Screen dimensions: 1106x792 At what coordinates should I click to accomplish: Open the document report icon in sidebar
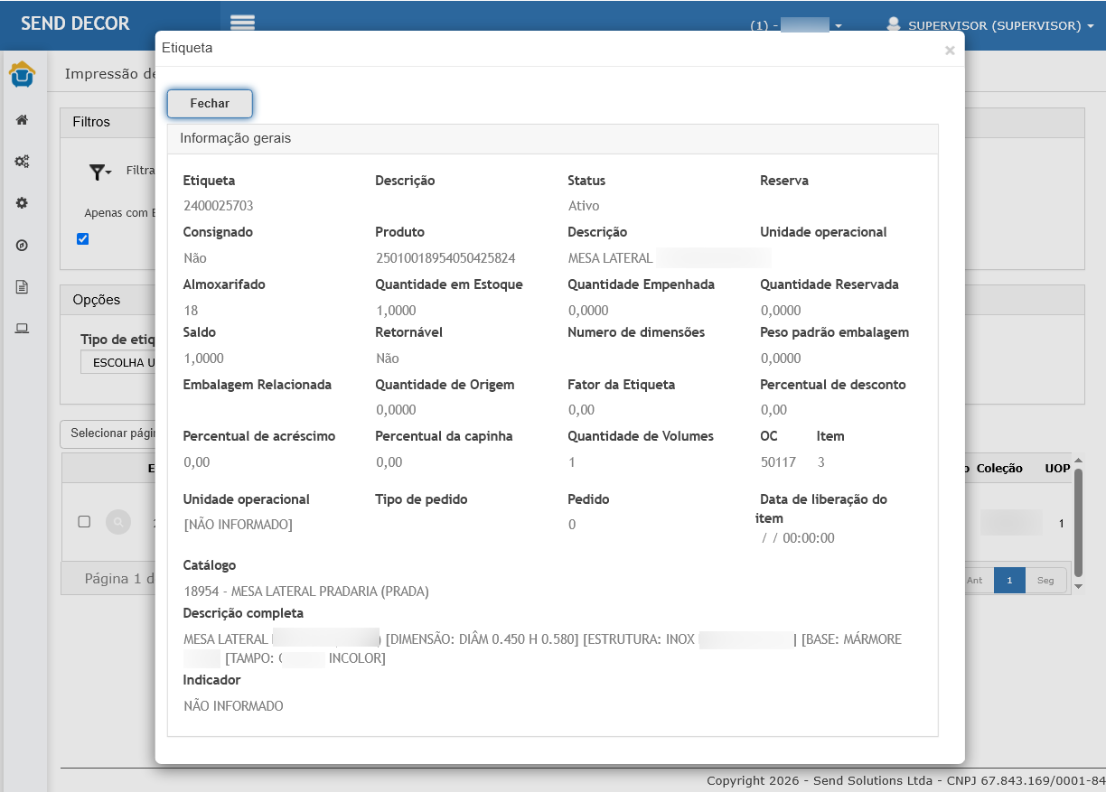23,287
